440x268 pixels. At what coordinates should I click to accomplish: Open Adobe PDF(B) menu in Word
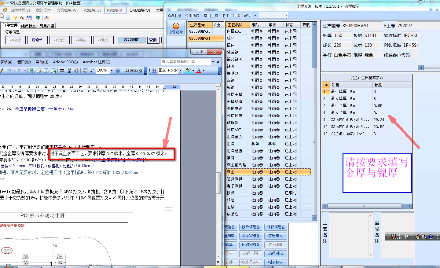[65, 62]
